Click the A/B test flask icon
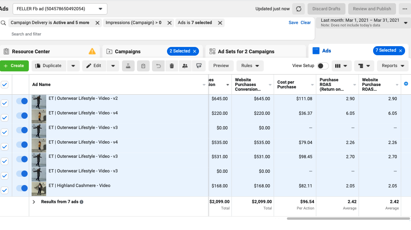 [128, 66]
